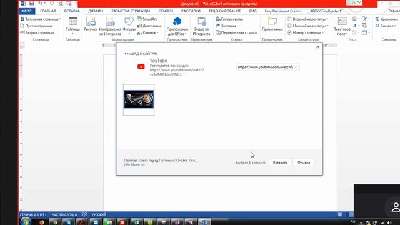Click the SmartArt button
This screenshot has width=400, height=225.
[147, 19]
